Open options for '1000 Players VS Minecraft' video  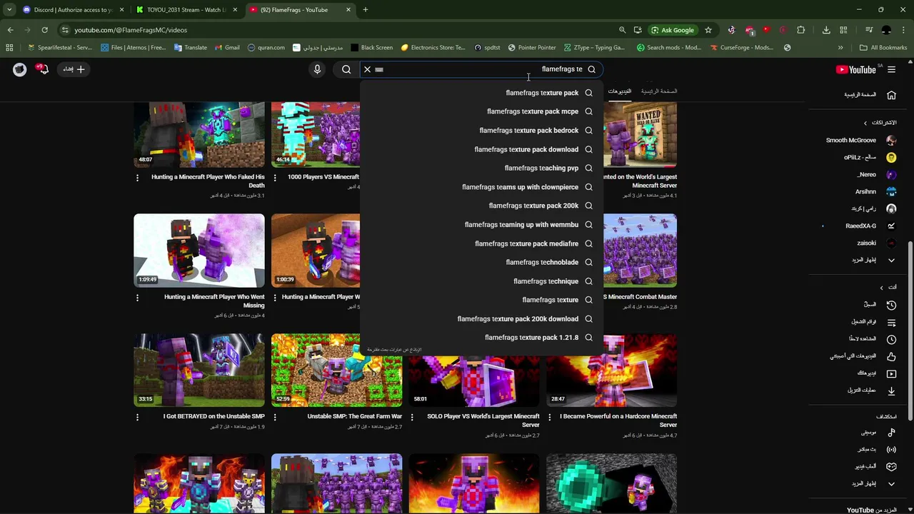pos(275,177)
